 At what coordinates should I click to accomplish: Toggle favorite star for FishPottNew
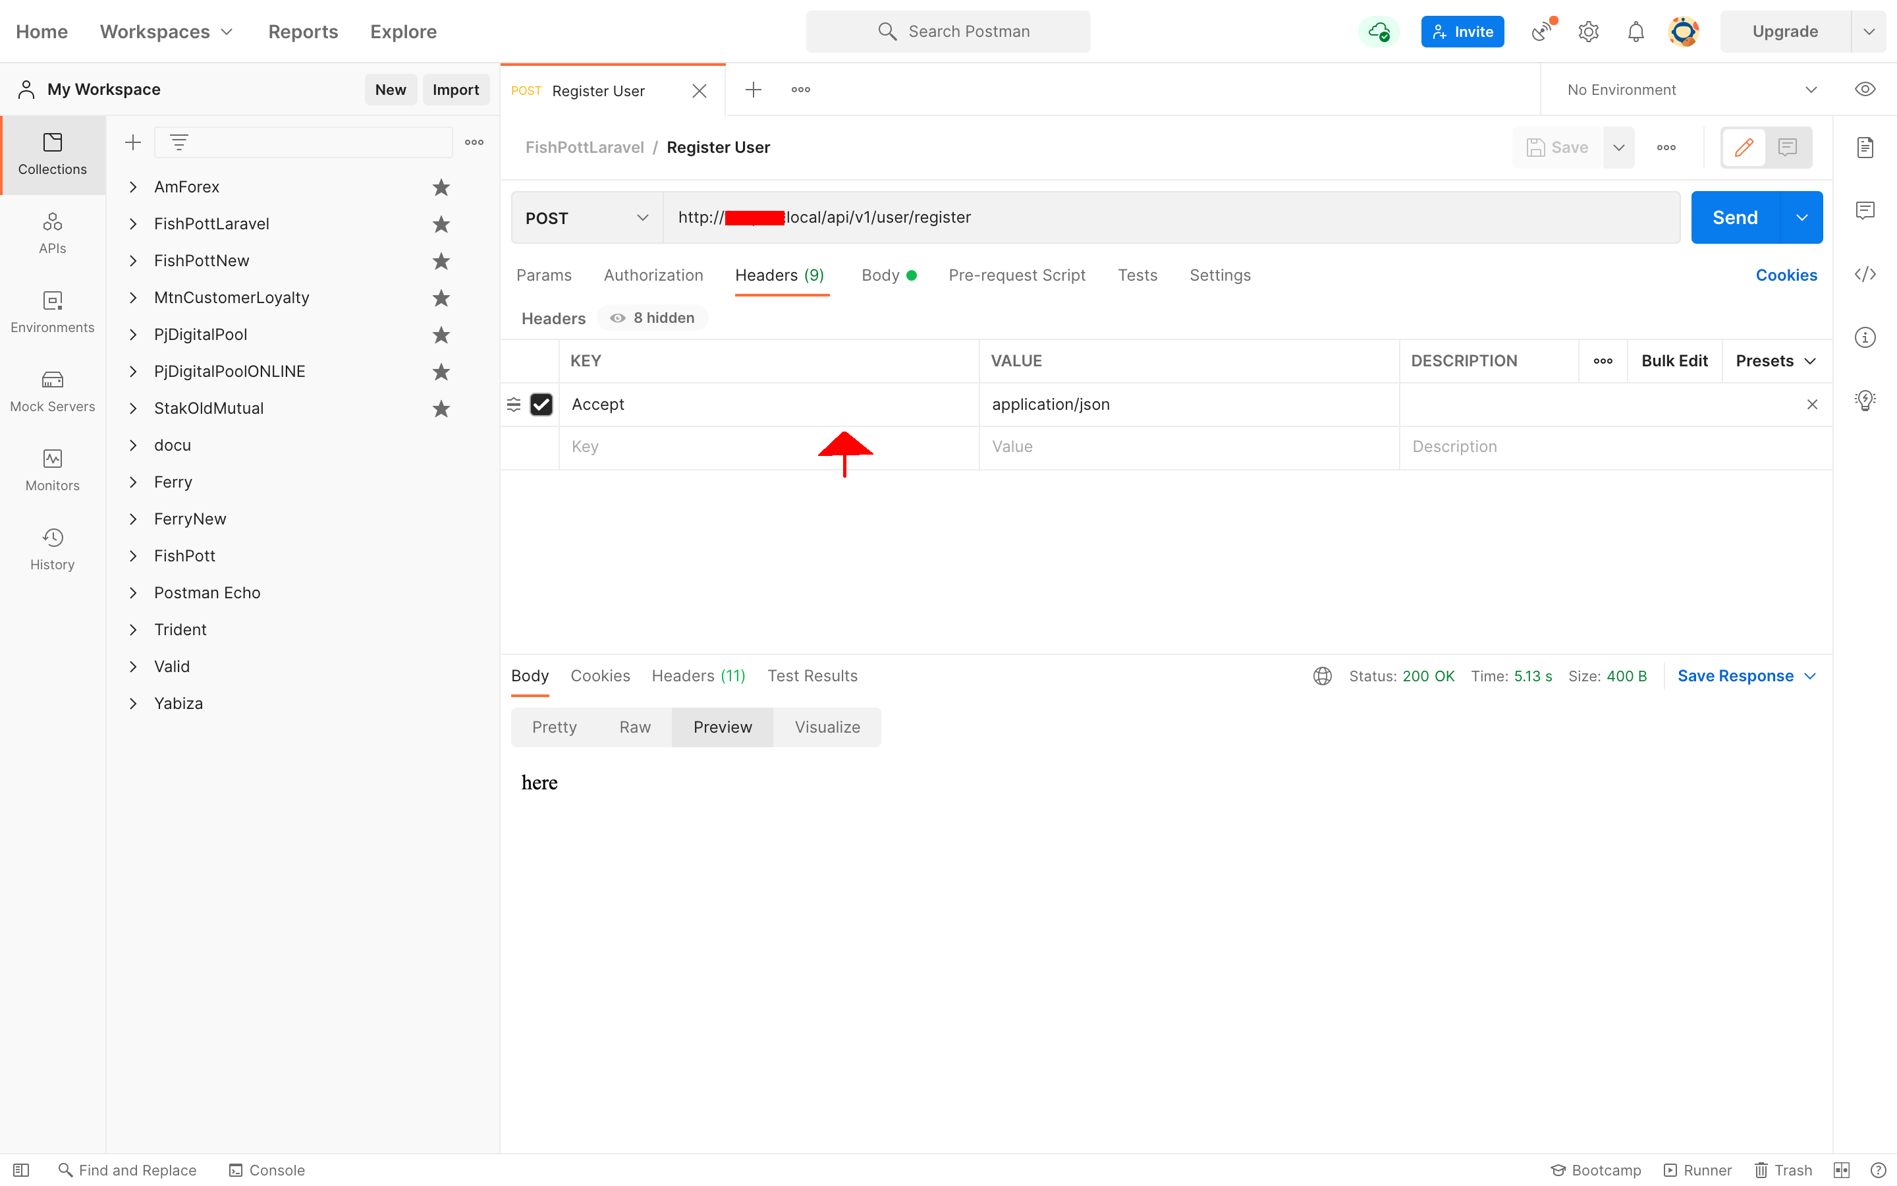coord(441,261)
